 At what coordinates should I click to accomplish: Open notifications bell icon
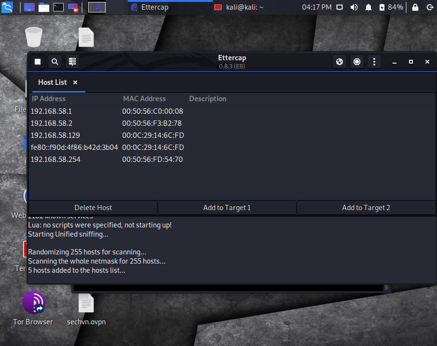[369, 7]
